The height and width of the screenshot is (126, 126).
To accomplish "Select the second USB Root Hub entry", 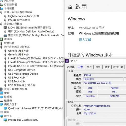I will (x=16, y=81).
